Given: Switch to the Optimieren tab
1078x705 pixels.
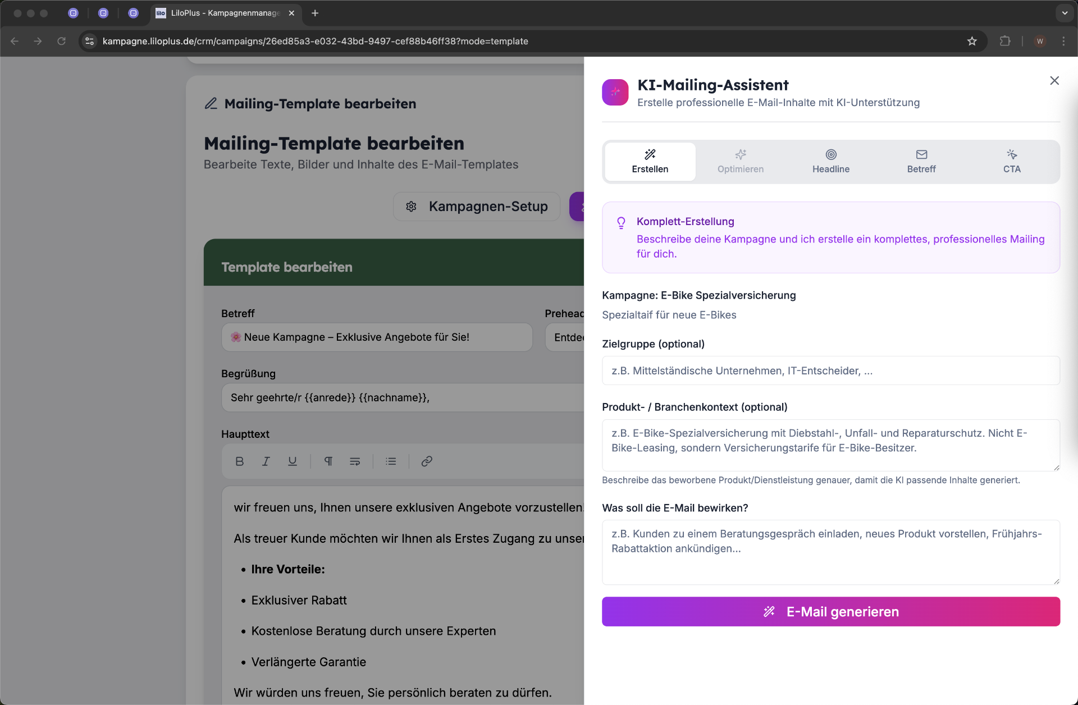Looking at the screenshot, I should [740, 162].
